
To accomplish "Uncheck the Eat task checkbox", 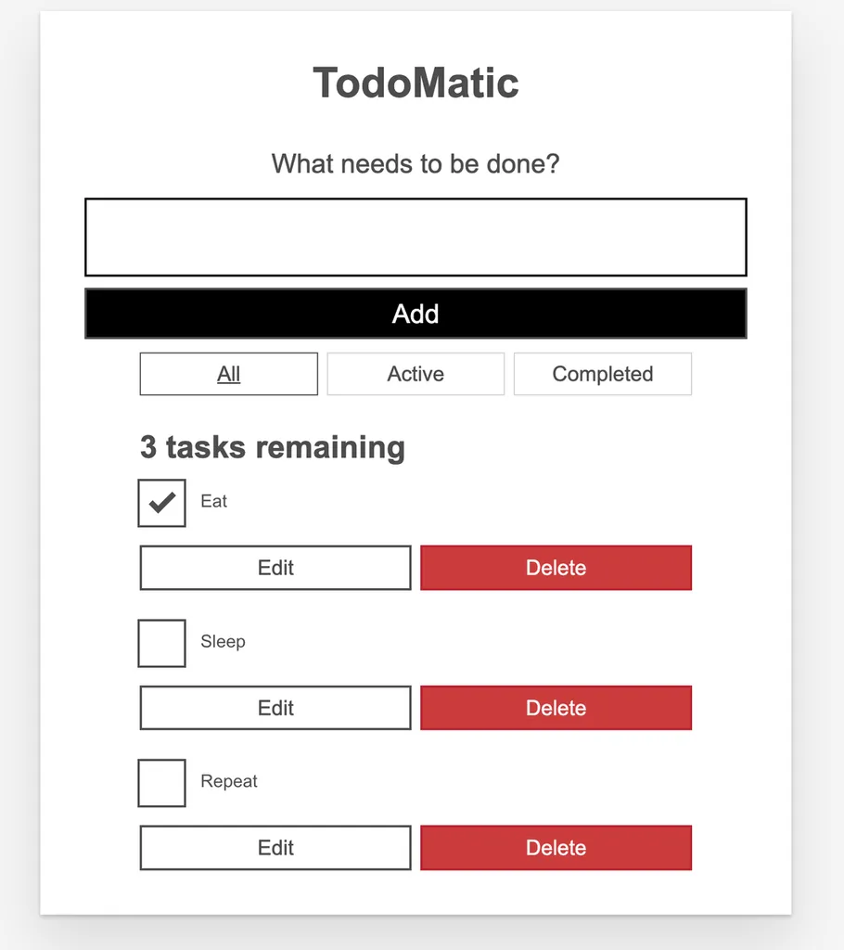I will [x=162, y=503].
